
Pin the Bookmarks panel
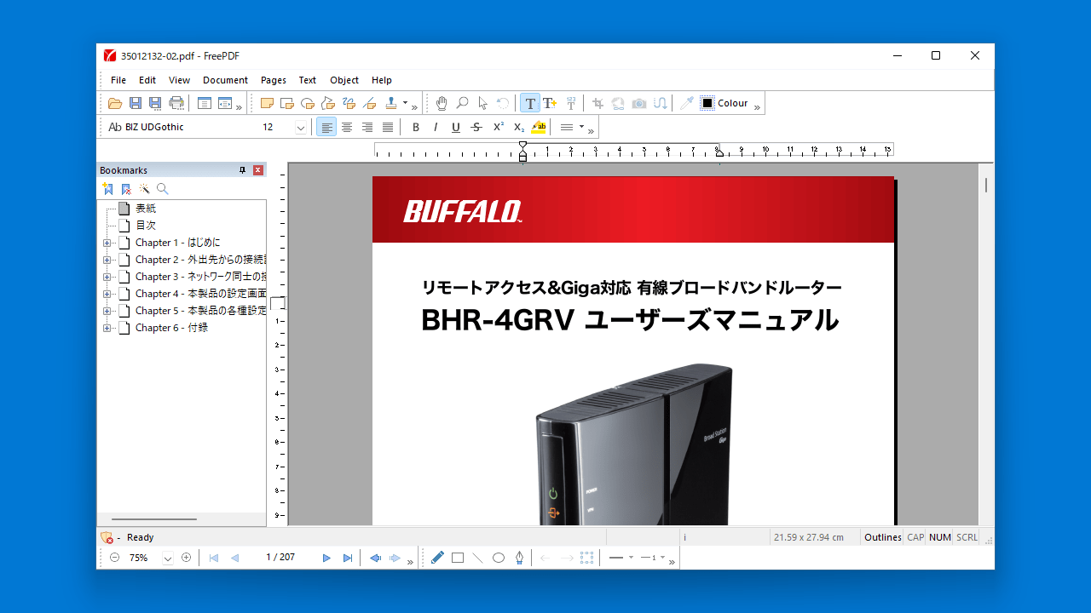(242, 170)
